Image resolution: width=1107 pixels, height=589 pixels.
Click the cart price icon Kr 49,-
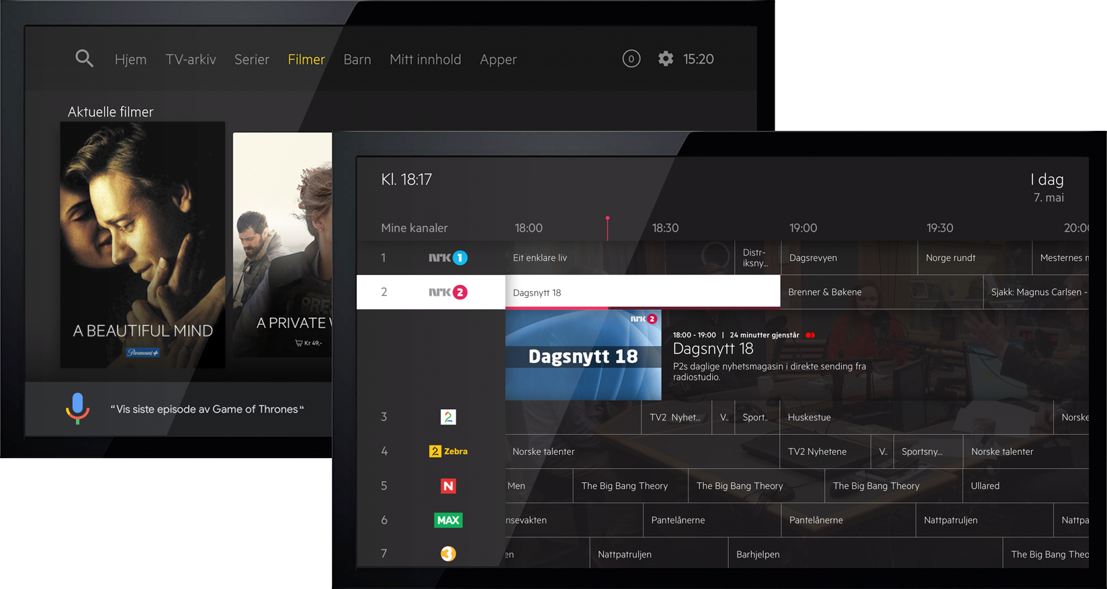(308, 343)
